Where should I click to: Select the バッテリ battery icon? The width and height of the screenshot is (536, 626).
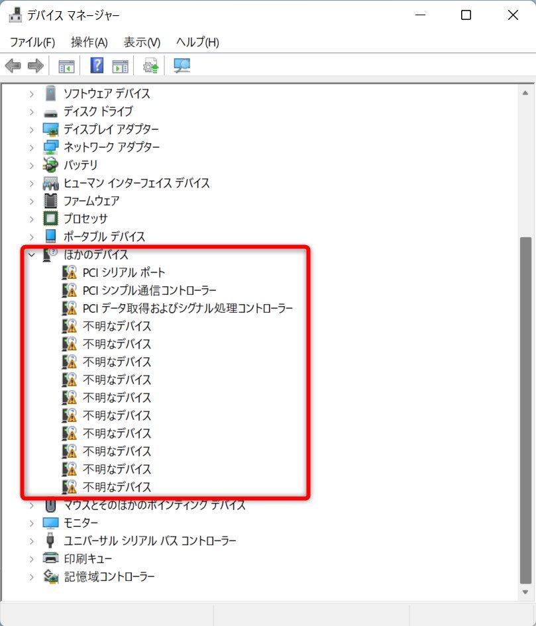50,165
